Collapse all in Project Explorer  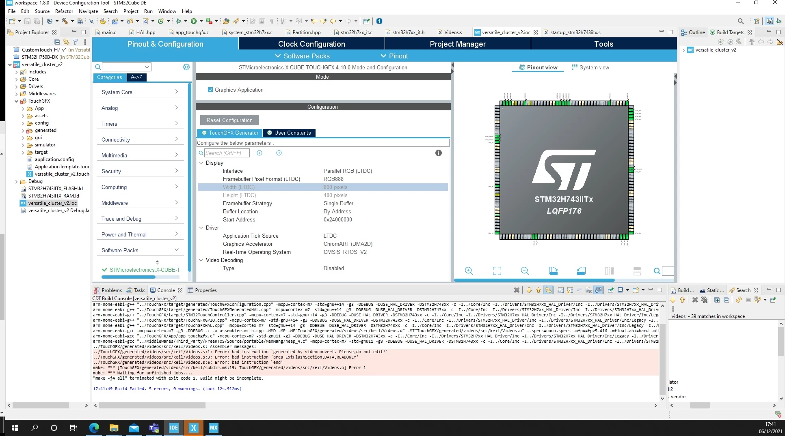[x=57, y=42]
